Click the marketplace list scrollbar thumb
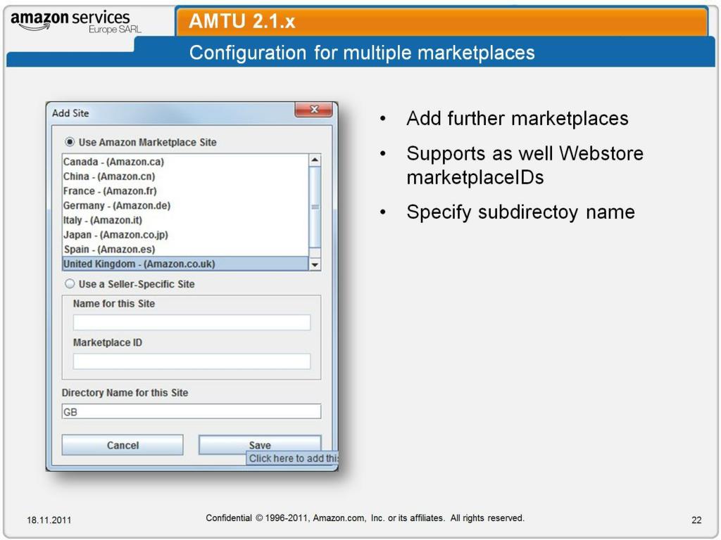721x540 pixels. click(315, 207)
